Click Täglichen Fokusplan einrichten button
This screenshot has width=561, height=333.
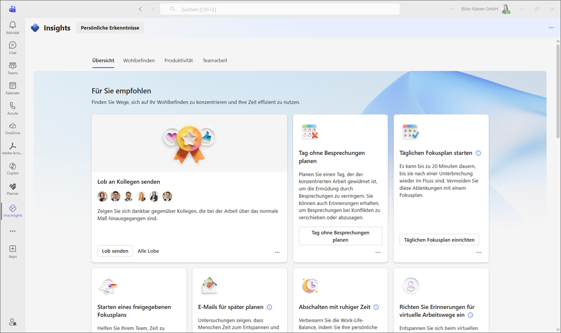click(x=439, y=240)
